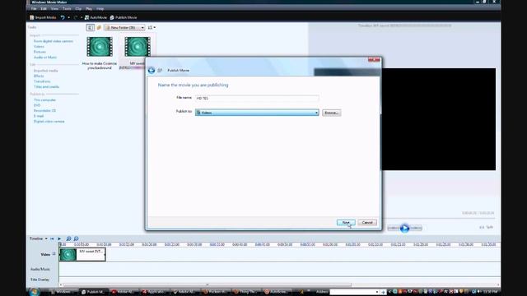
Task: Click the E-mail publish link
Action: [x=39, y=116]
